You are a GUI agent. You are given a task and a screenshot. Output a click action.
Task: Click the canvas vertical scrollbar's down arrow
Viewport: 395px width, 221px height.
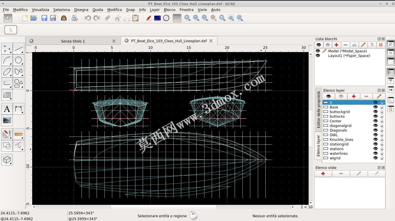(311, 203)
